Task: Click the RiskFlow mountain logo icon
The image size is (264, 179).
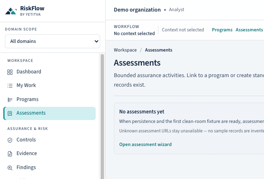Action: pos(11,11)
